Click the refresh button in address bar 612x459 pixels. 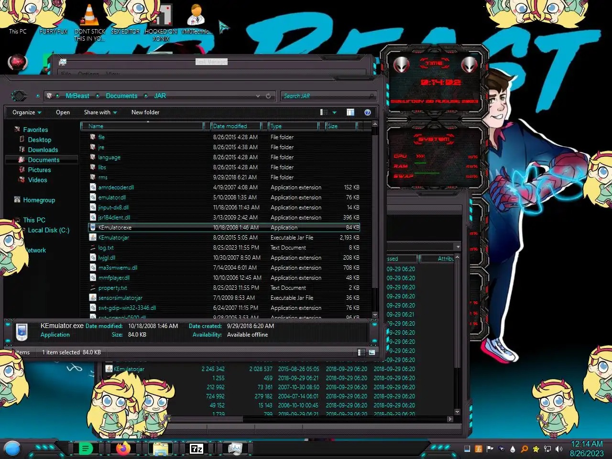pos(268,96)
